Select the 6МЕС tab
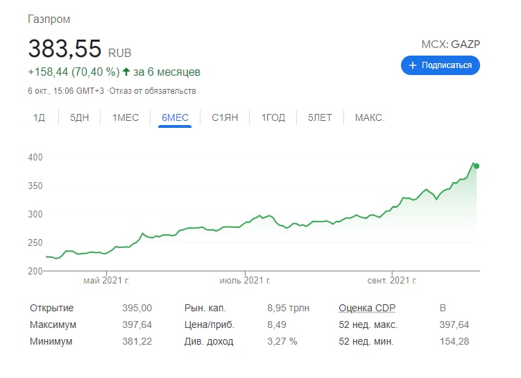 point(175,117)
